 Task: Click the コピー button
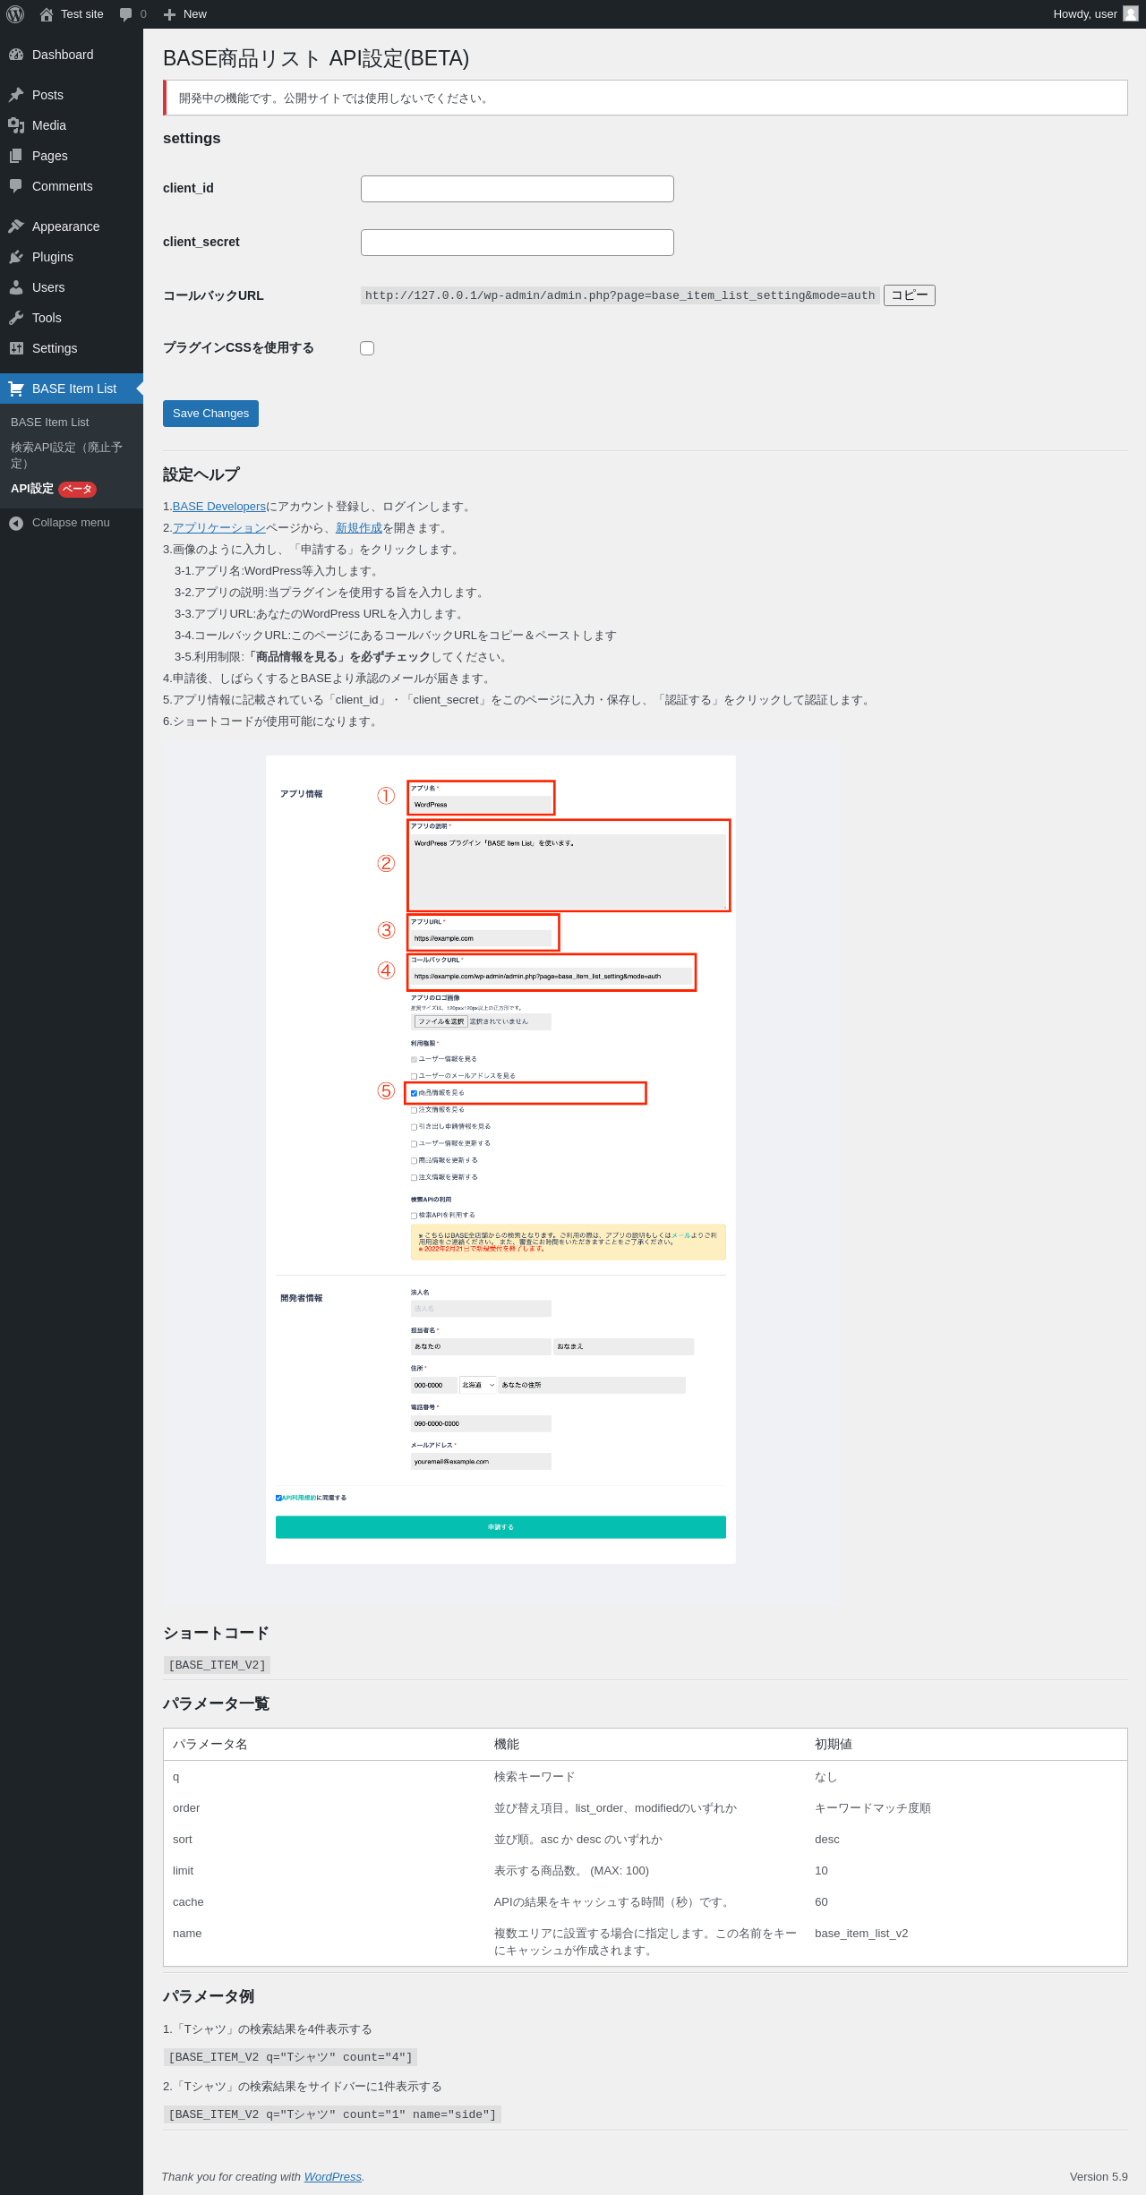click(x=910, y=295)
